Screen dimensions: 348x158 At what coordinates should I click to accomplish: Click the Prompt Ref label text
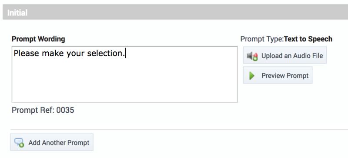click(x=33, y=110)
